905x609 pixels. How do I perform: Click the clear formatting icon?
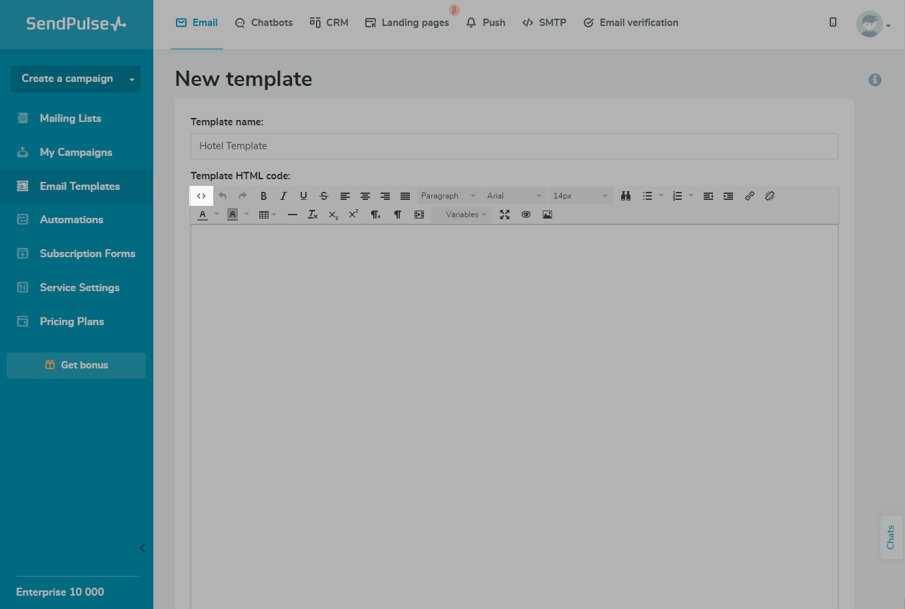(x=313, y=215)
